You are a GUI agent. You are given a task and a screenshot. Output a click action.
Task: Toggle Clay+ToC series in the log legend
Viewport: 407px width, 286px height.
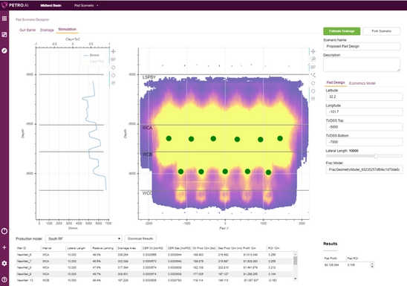click(94, 62)
